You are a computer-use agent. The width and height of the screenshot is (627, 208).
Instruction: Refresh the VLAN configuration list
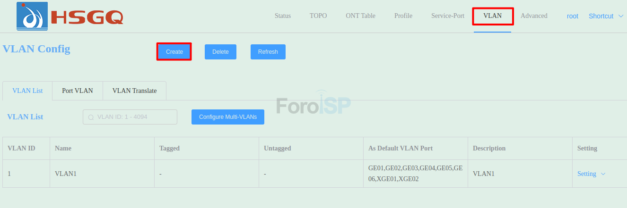[268, 52]
